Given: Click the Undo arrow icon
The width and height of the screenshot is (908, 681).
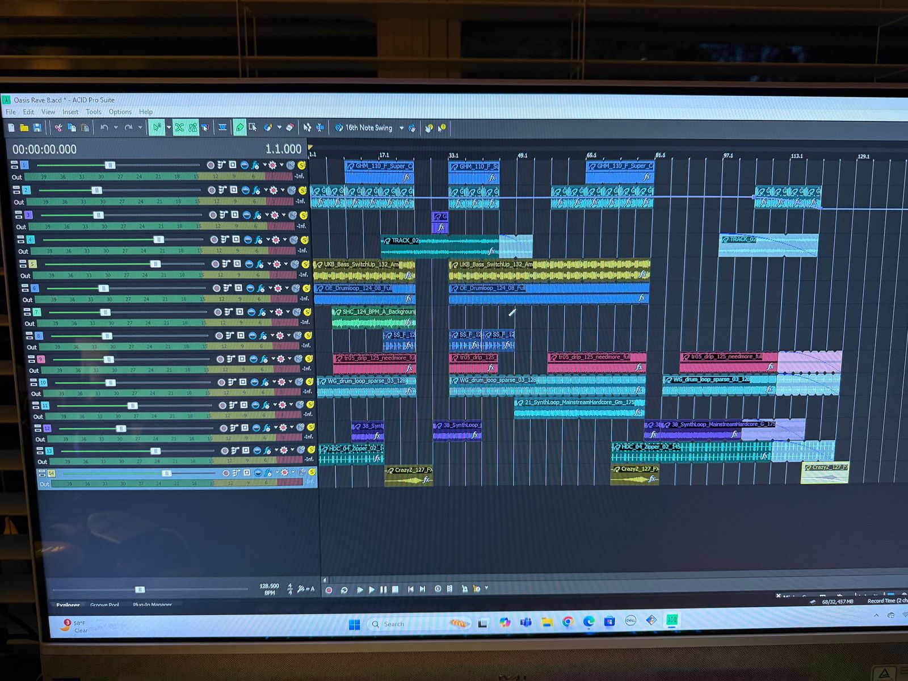Looking at the screenshot, I should 104,128.
